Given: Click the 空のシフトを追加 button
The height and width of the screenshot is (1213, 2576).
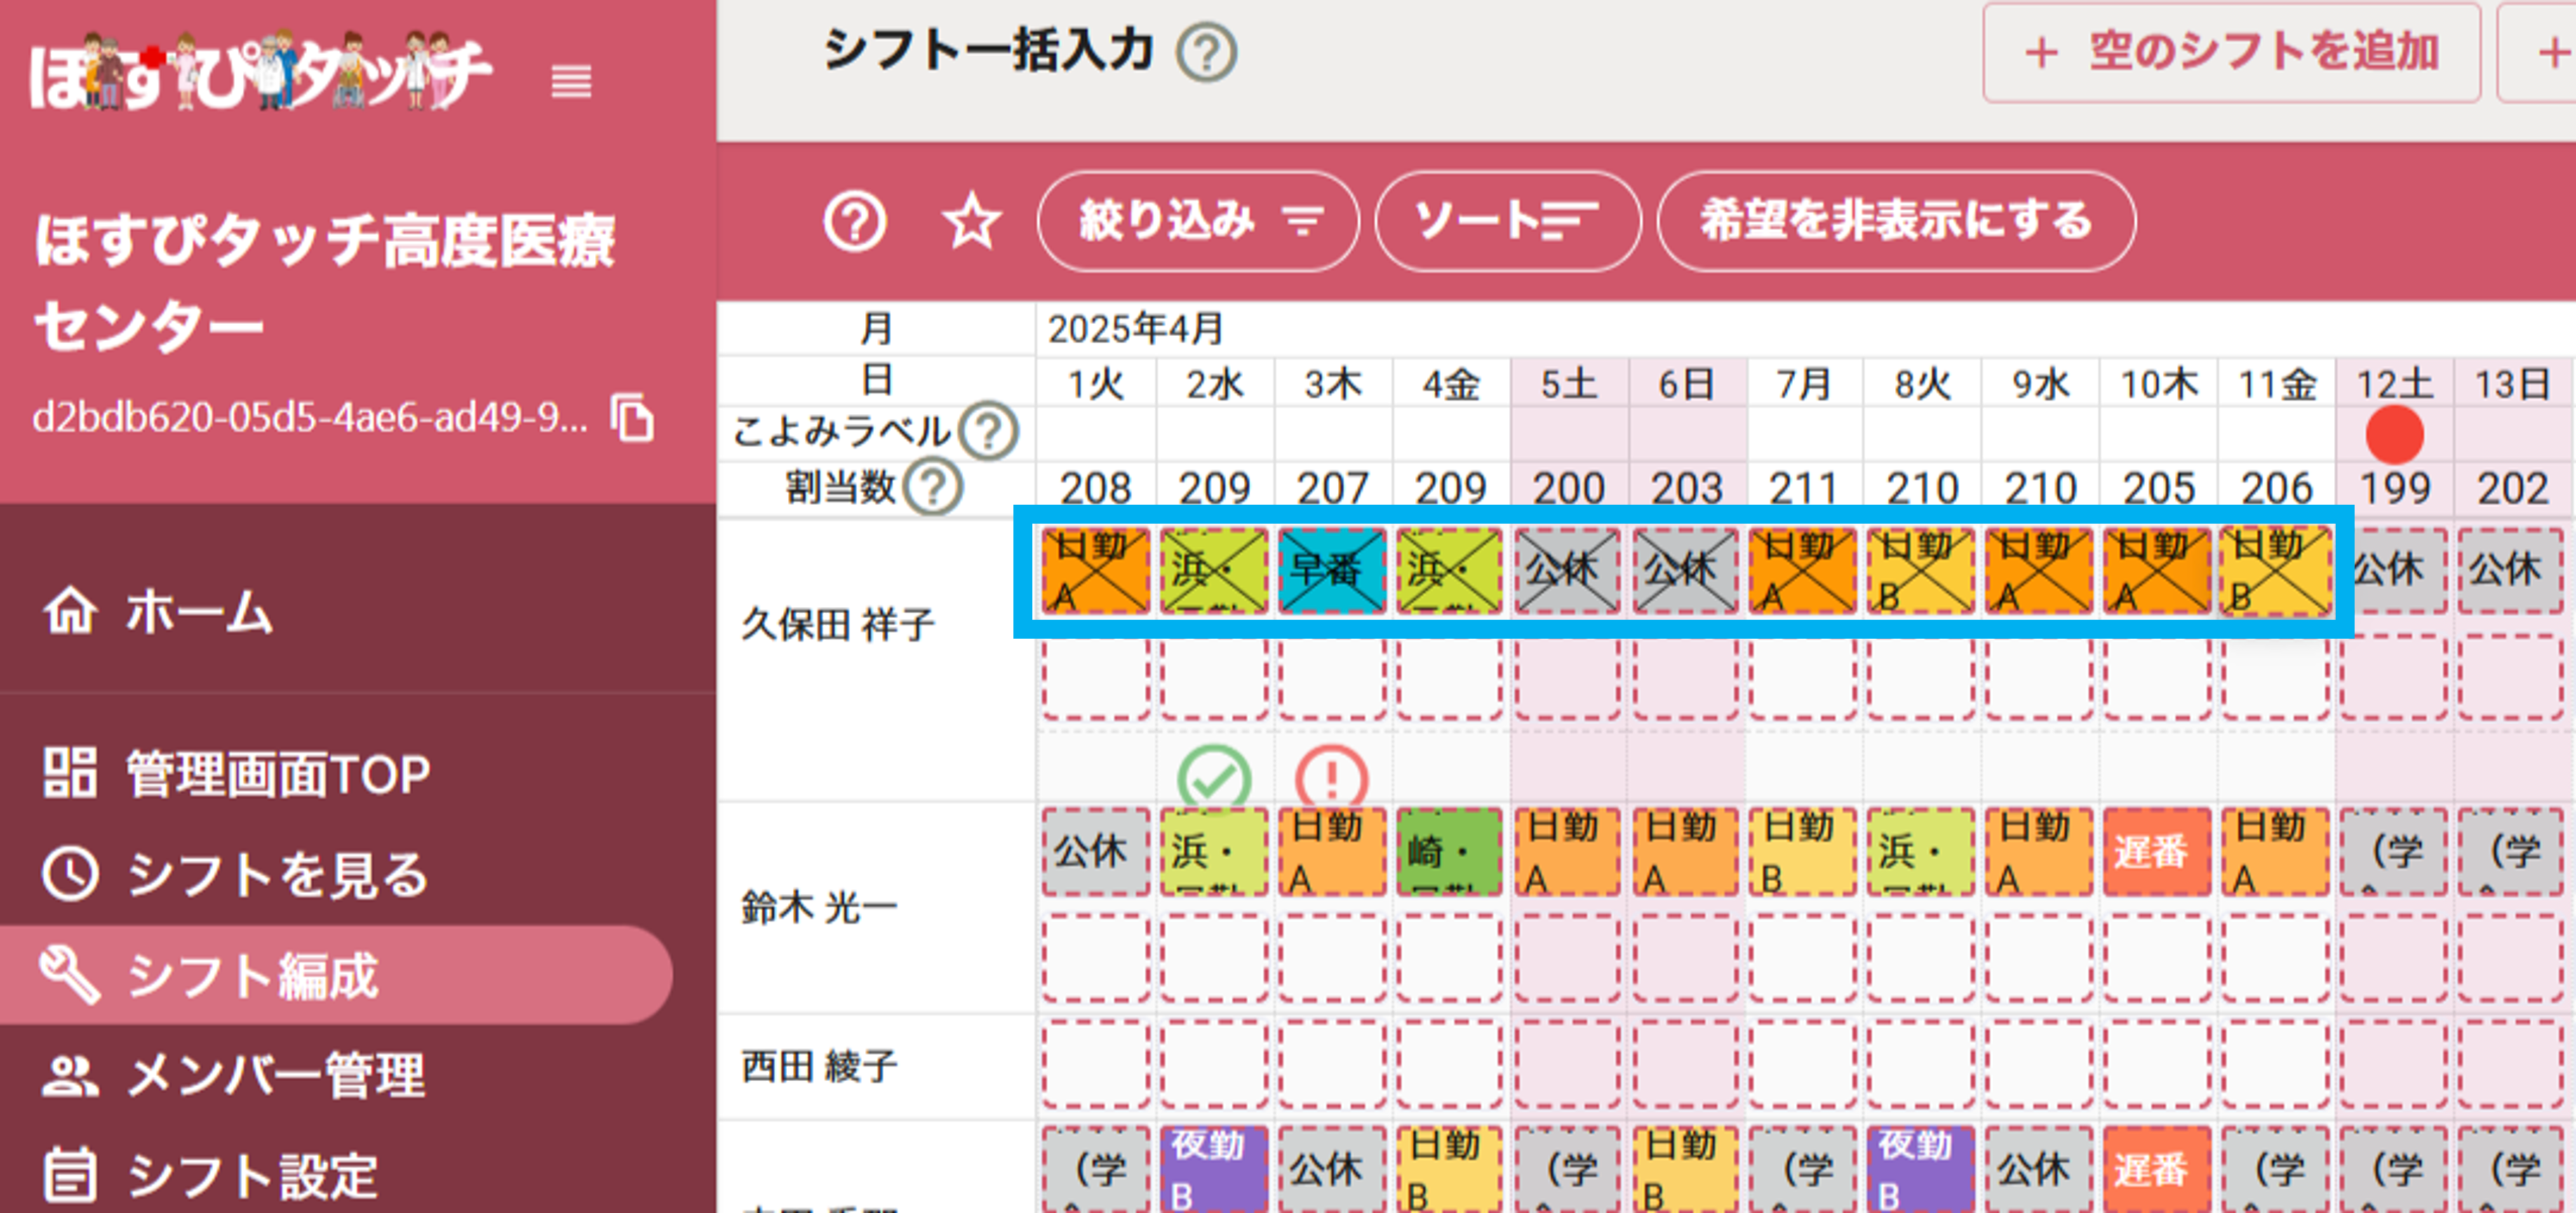Looking at the screenshot, I should pos(2233,55).
